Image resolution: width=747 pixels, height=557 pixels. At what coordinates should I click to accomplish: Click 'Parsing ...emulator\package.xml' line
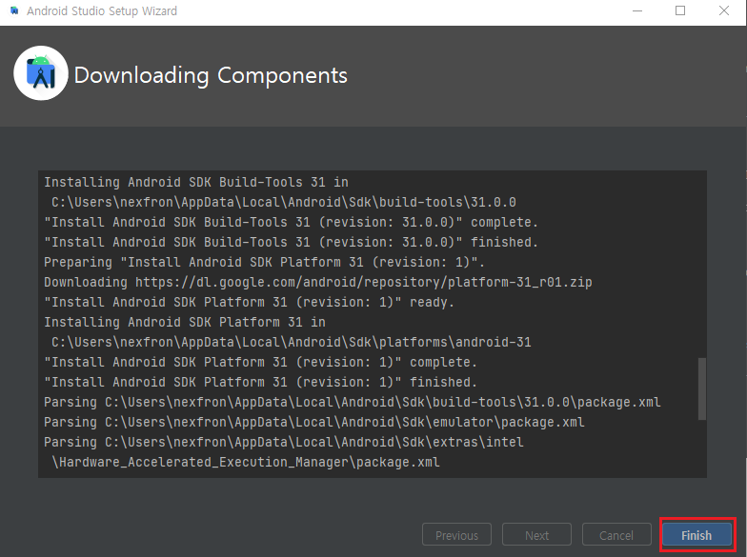pyautogui.click(x=314, y=423)
